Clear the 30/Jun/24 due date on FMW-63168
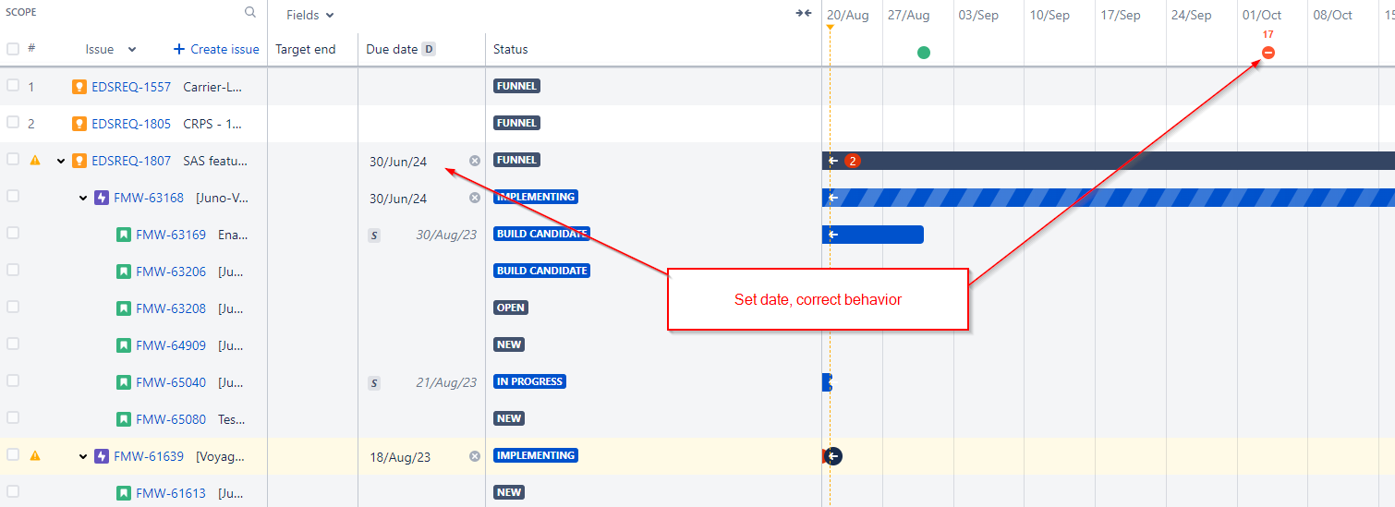The image size is (1395, 507). point(475,198)
